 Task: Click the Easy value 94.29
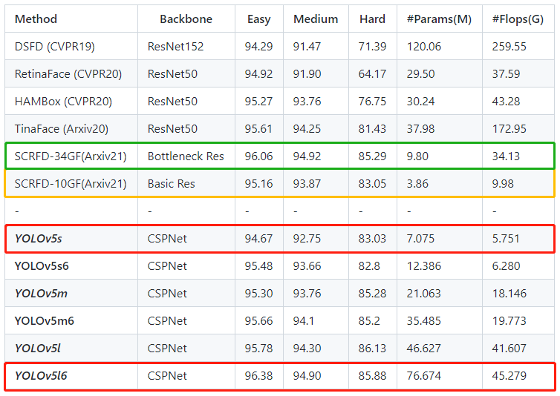258,47
